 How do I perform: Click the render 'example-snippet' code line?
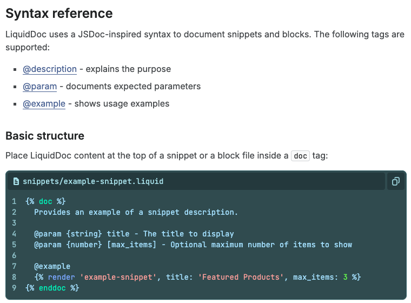[197, 277]
